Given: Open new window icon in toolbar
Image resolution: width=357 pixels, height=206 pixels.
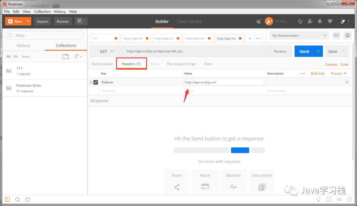Looking at the screenshot, I should (81, 21).
